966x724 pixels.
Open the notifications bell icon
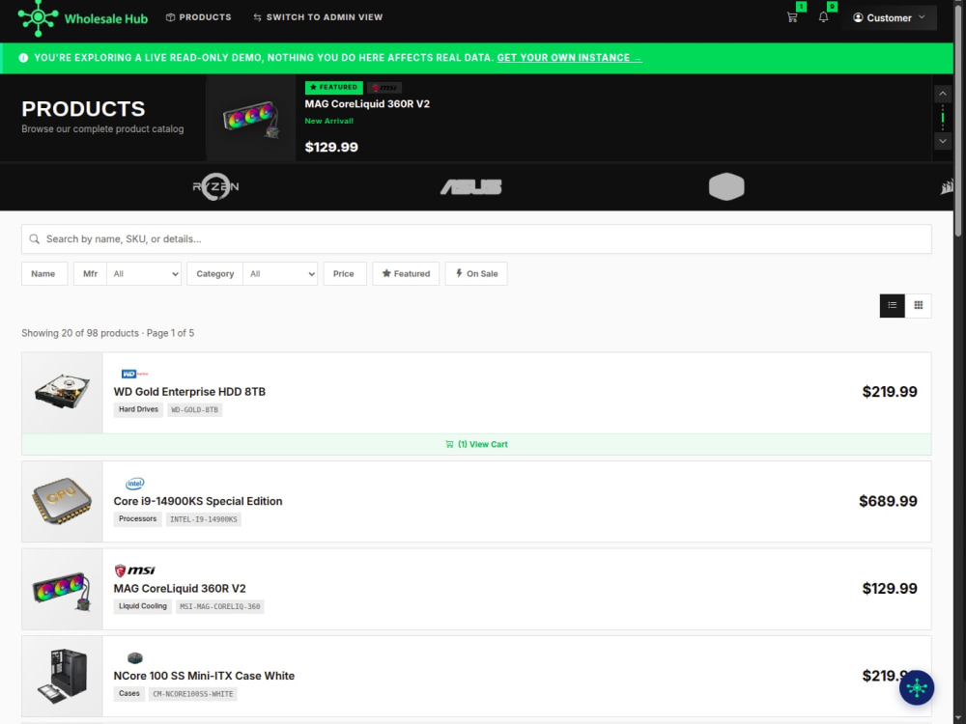pos(823,17)
